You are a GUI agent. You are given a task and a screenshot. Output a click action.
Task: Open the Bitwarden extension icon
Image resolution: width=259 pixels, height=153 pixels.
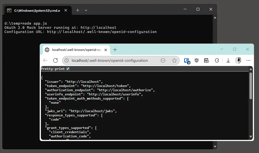pyautogui.click(x=187, y=60)
